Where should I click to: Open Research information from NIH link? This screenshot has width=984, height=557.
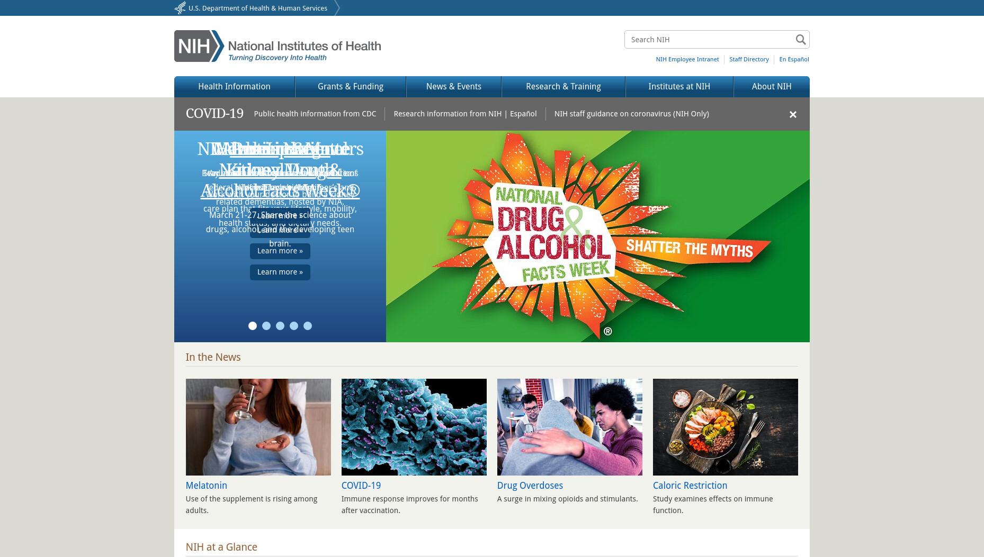pos(448,114)
